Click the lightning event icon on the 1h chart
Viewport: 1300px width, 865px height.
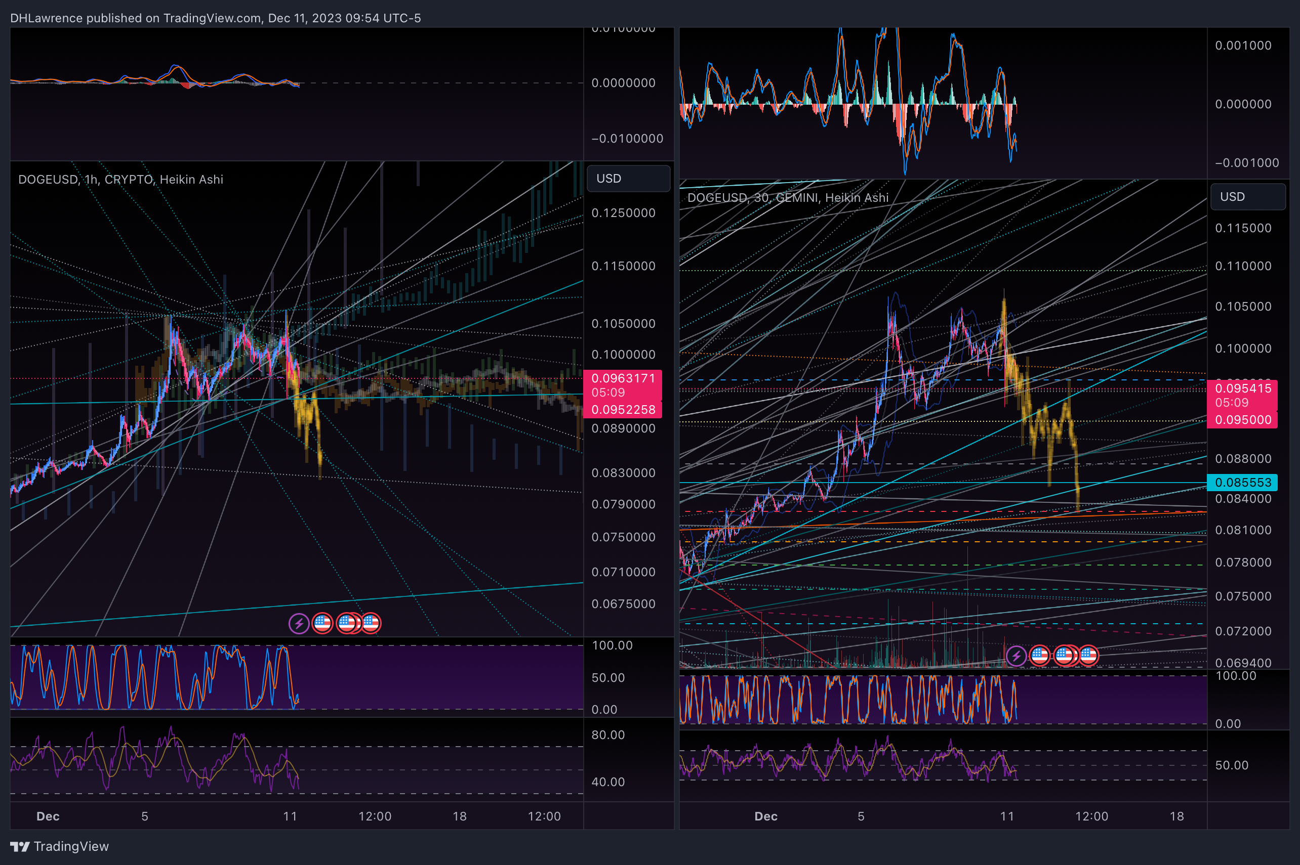(x=299, y=623)
